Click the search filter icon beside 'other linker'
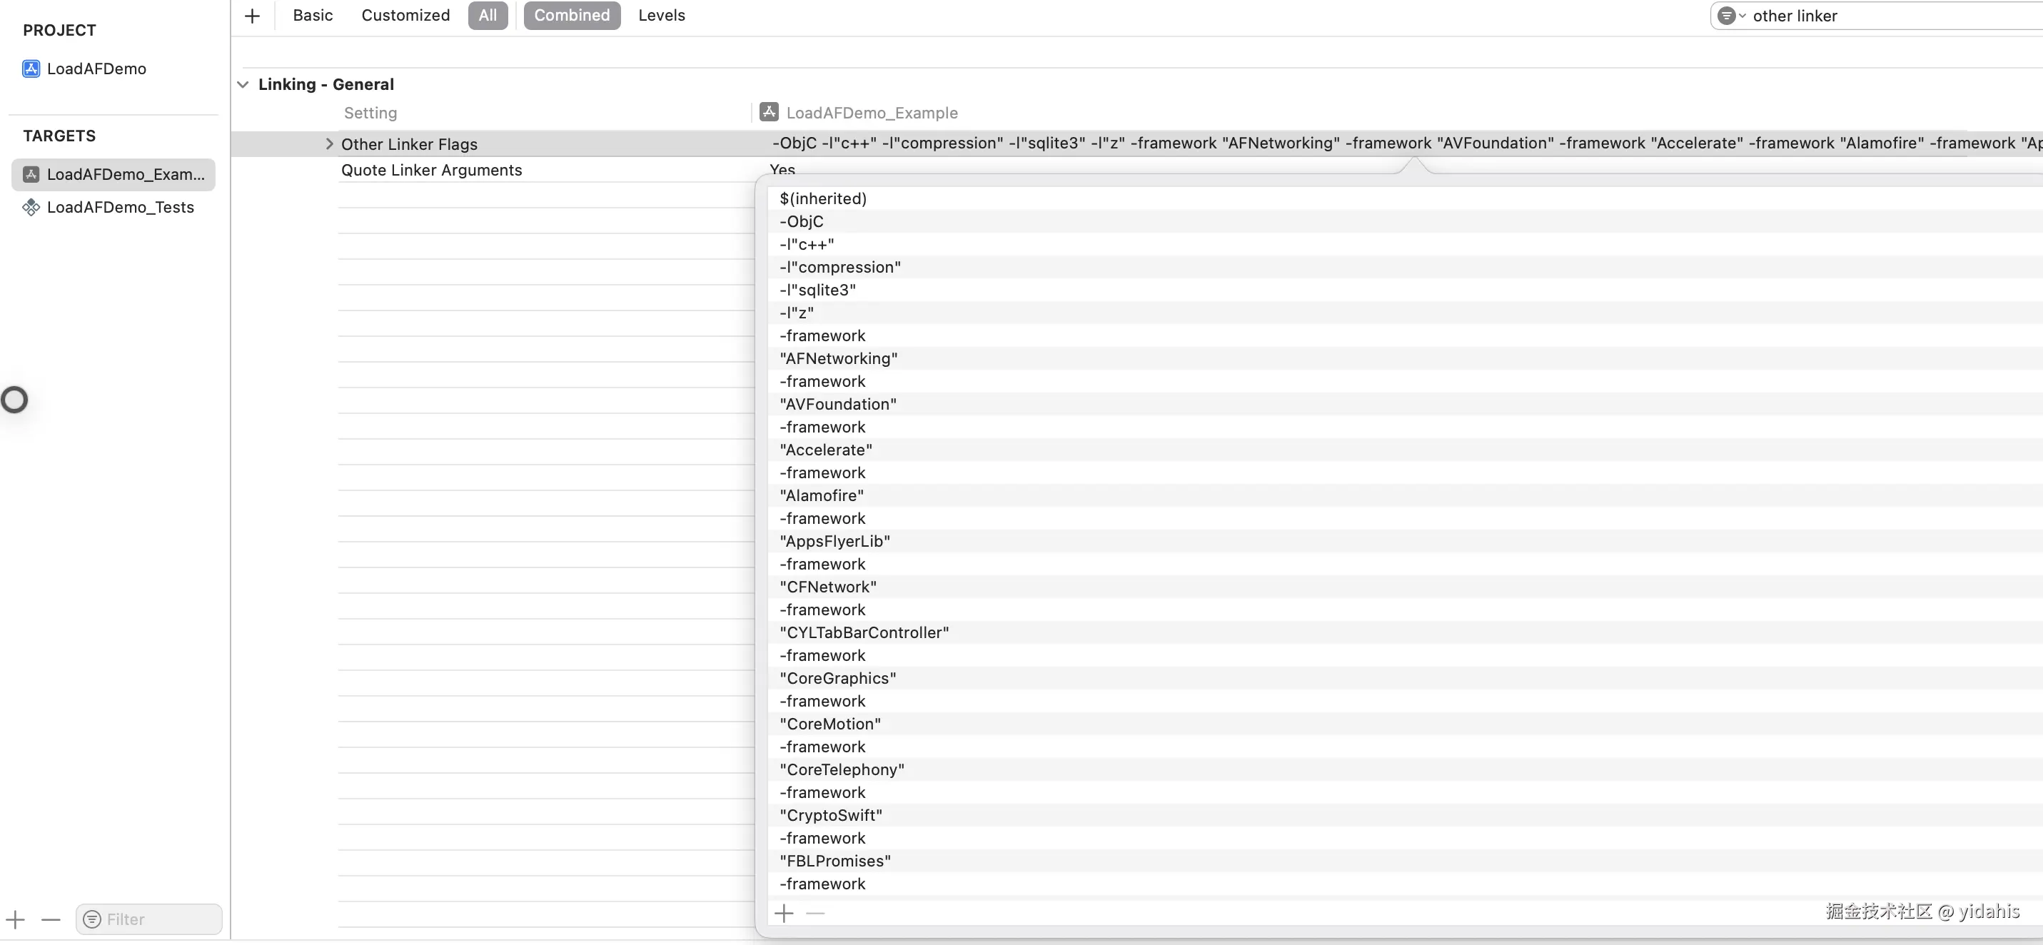The width and height of the screenshot is (2043, 945). 1730,16
